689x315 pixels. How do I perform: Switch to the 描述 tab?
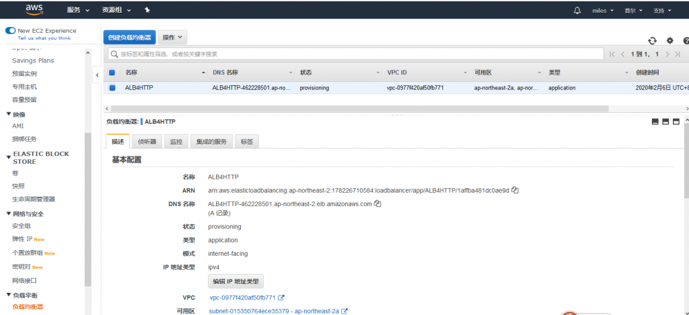pyautogui.click(x=118, y=141)
